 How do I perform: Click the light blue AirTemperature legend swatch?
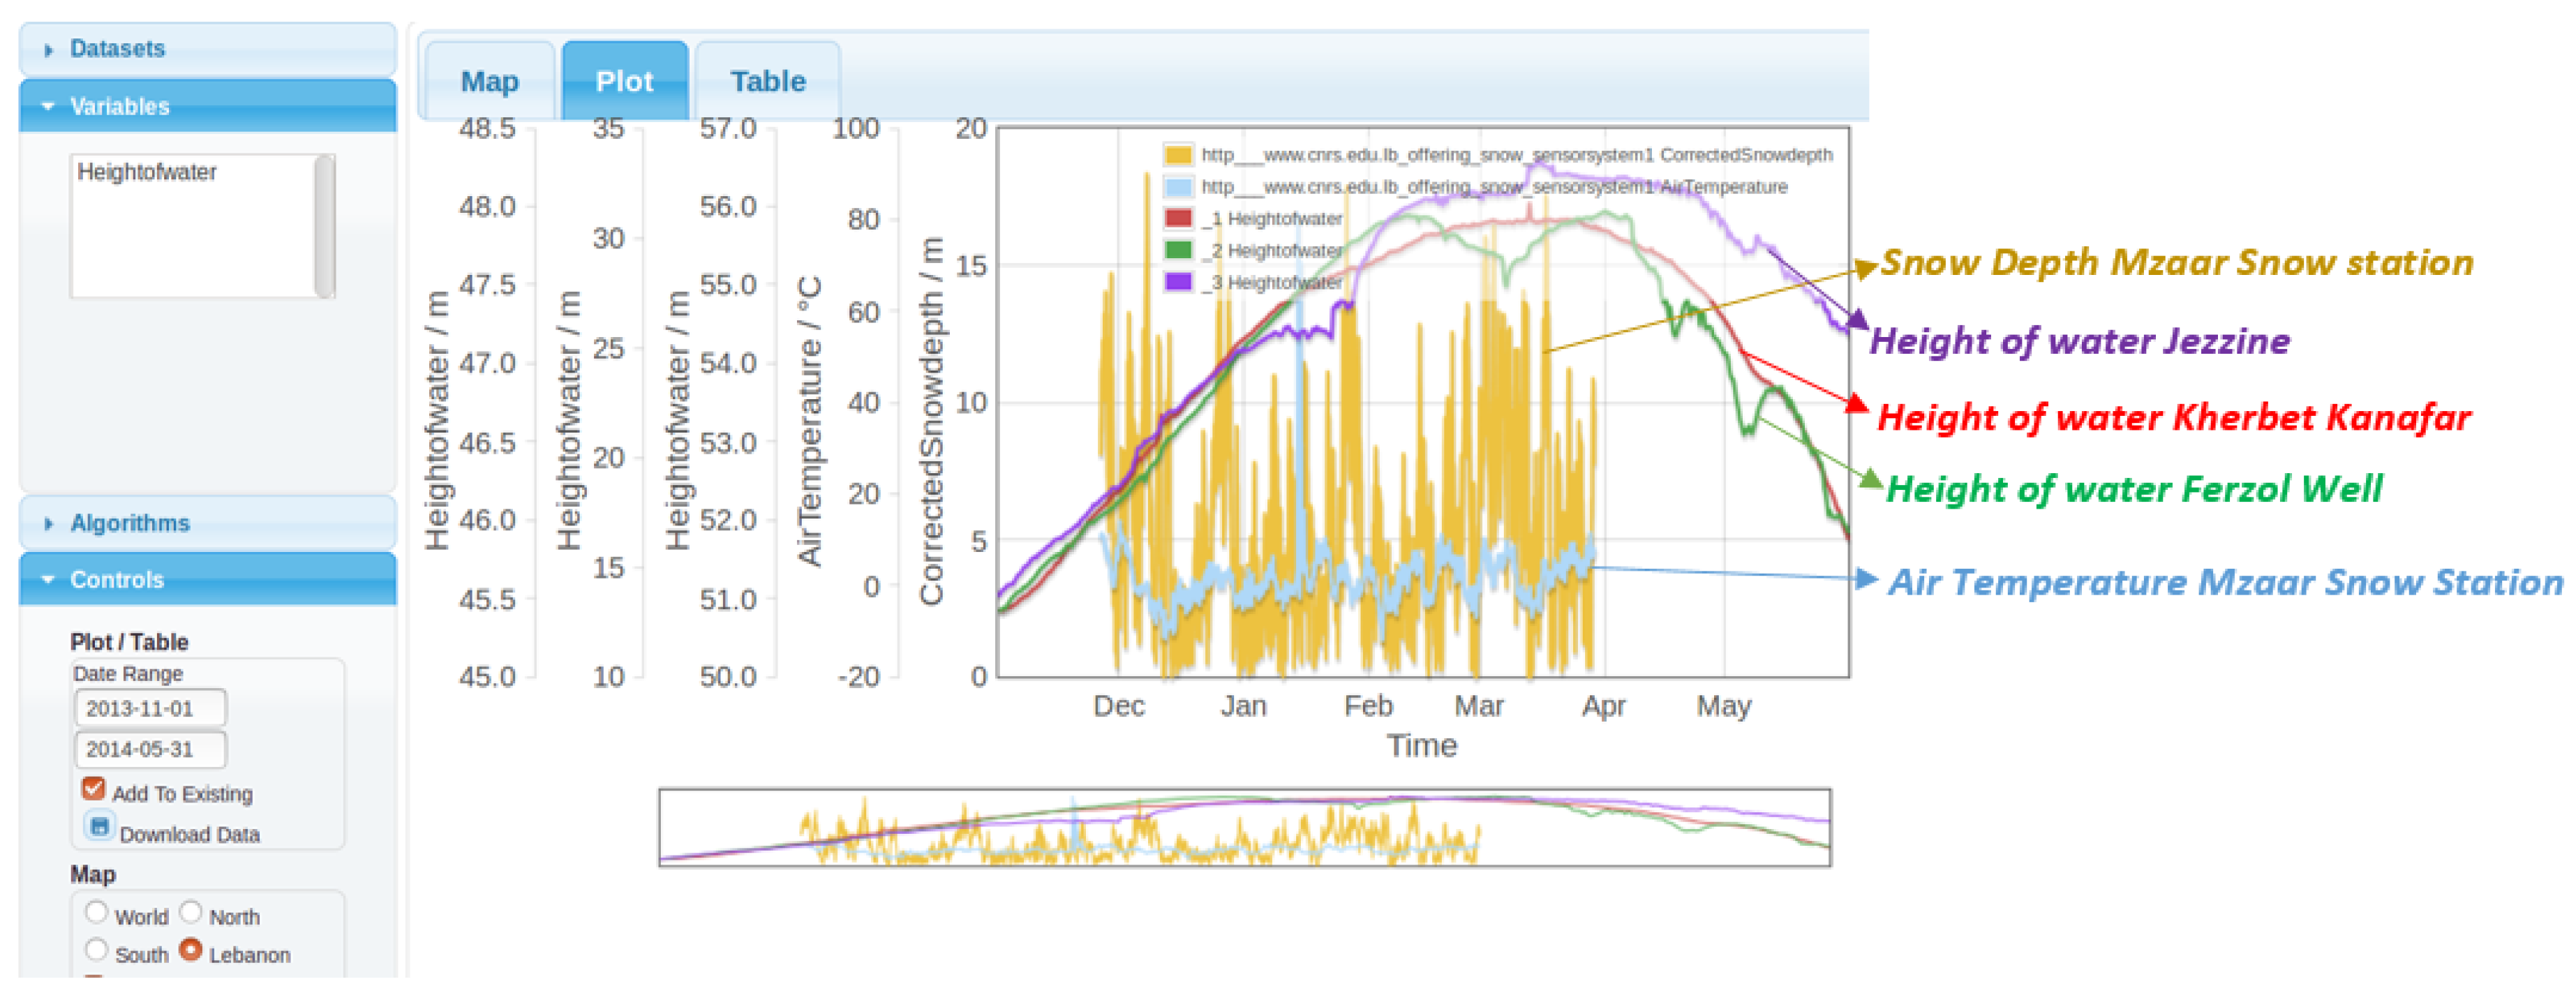[x=1178, y=187]
